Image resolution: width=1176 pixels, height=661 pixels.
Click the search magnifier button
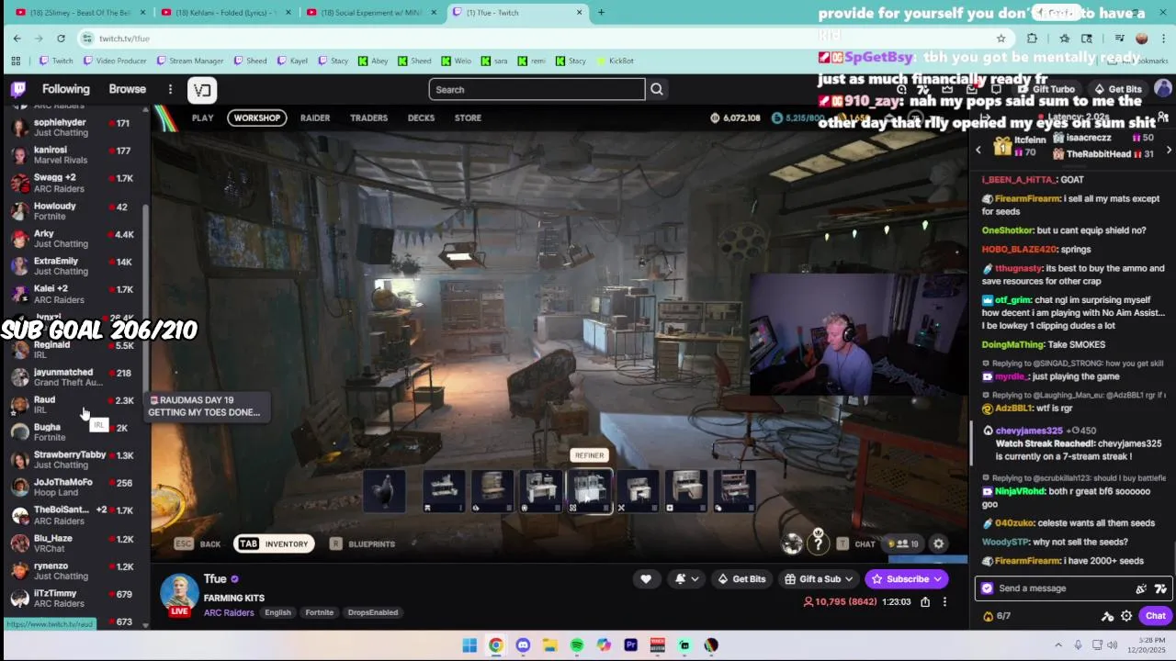(x=656, y=89)
